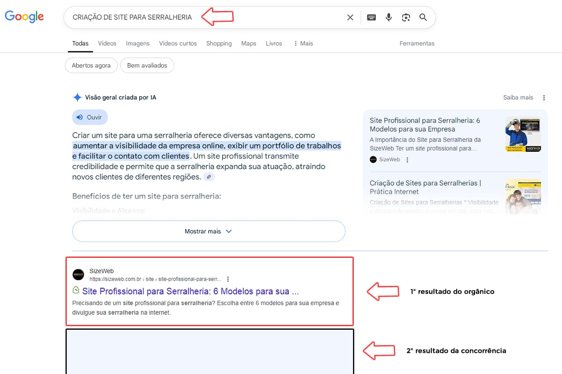562x374 pixels.
Task: Open the Mais search categories dropdown
Action: (x=303, y=43)
